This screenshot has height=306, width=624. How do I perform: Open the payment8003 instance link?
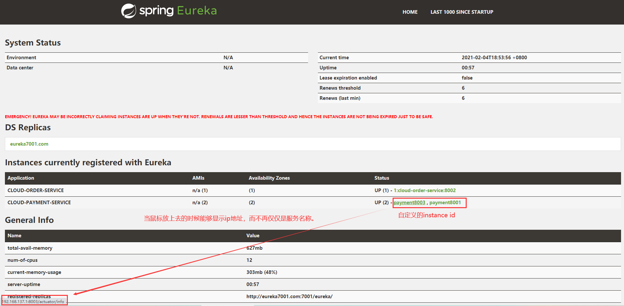[x=409, y=203]
